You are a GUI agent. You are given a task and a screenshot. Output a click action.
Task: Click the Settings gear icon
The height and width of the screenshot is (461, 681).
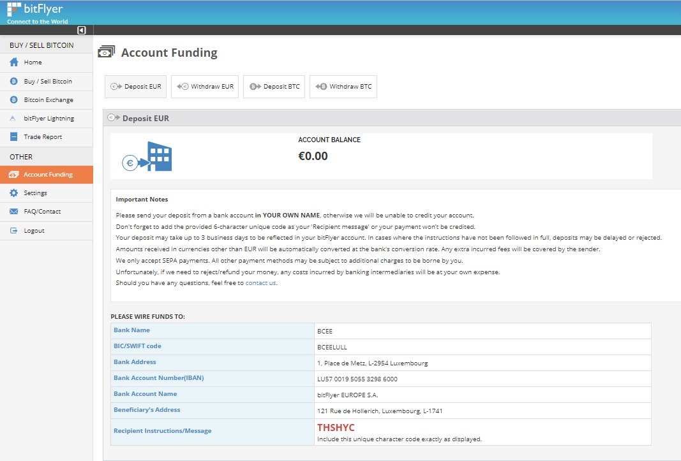tap(14, 193)
